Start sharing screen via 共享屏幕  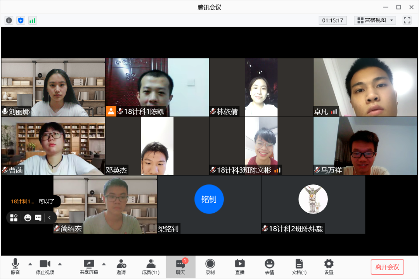pos(89,267)
